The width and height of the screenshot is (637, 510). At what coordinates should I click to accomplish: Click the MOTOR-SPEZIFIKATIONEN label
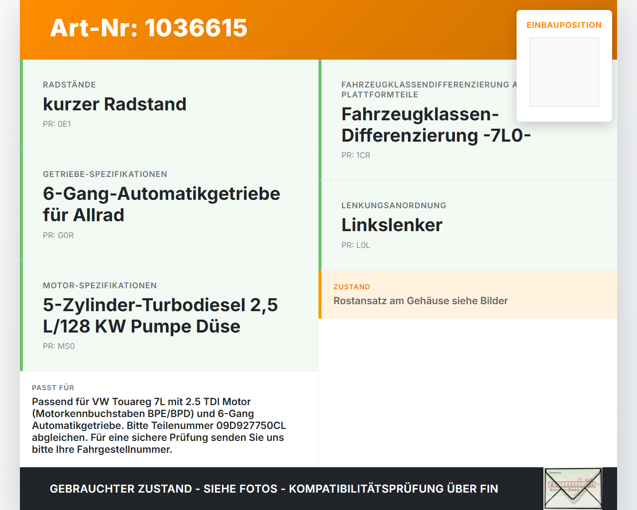[100, 285]
